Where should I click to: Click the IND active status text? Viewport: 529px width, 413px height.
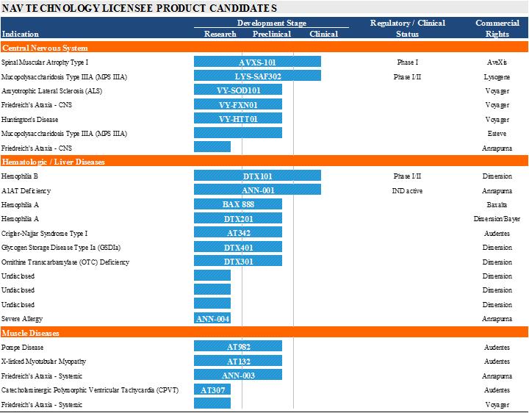click(x=406, y=190)
